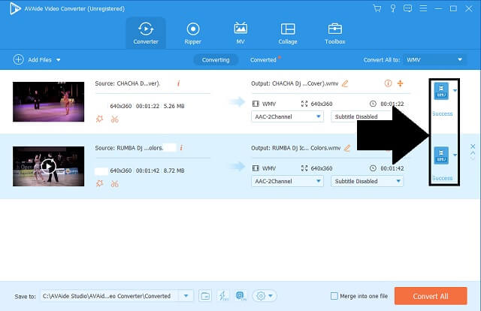Open the output folder icon
This screenshot has width=481, height=311.
pos(205,296)
